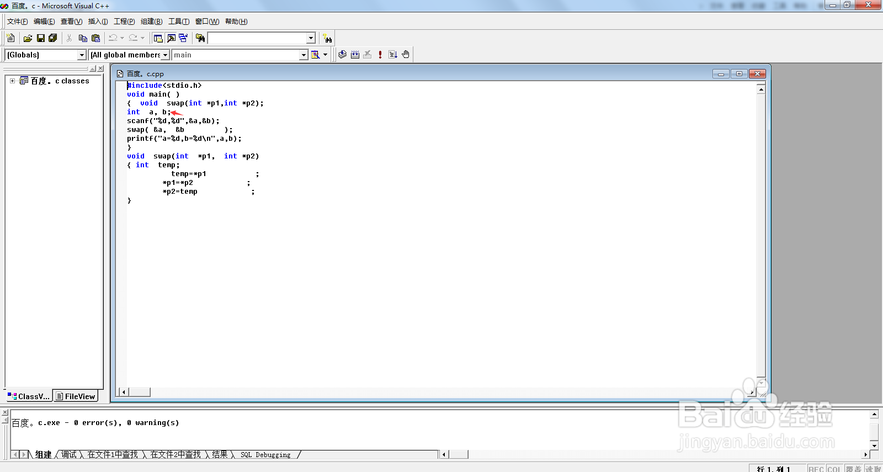Open the undo history dropdown arrow
Screen dimensions: 883x472
point(122,38)
